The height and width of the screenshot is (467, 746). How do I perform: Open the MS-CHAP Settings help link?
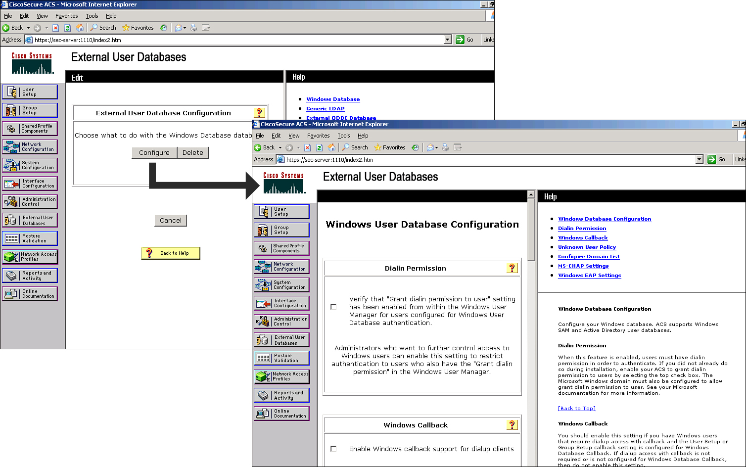[x=583, y=266]
